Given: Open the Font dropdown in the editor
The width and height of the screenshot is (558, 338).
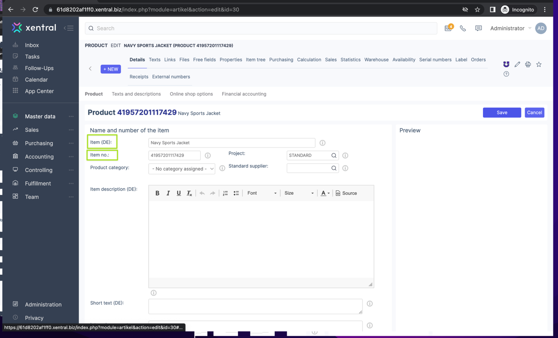Looking at the screenshot, I should point(260,193).
